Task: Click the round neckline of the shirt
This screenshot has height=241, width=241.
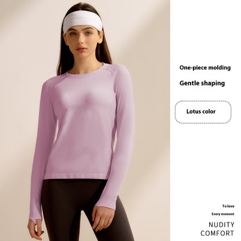Action: pyautogui.click(x=86, y=72)
